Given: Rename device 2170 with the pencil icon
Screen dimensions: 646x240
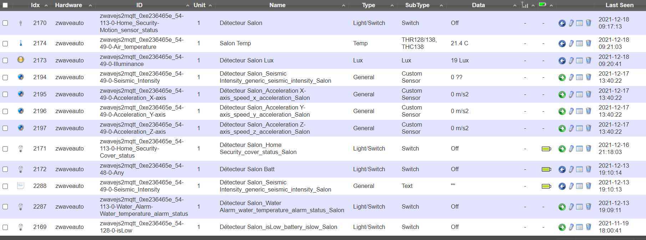Looking at the screenshot, I should pyautogui.click(x=571, y=23).
